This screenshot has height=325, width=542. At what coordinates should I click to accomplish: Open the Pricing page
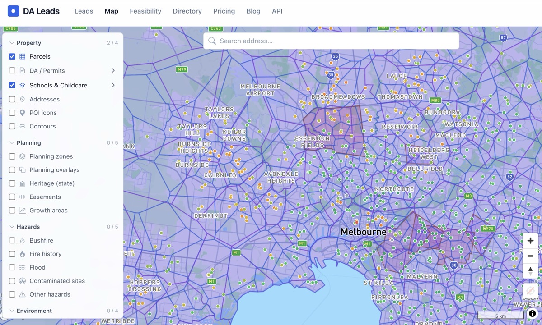click(224, 11)
